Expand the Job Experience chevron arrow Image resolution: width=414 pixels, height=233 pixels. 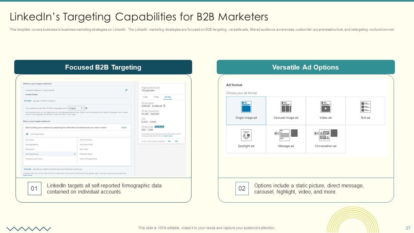pos(75,154)
